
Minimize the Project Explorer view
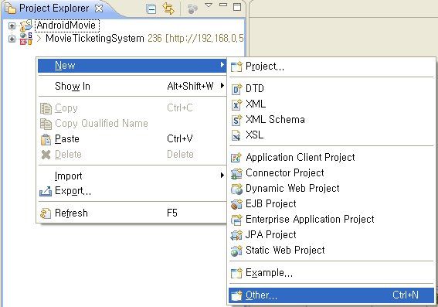coord(223,5)
